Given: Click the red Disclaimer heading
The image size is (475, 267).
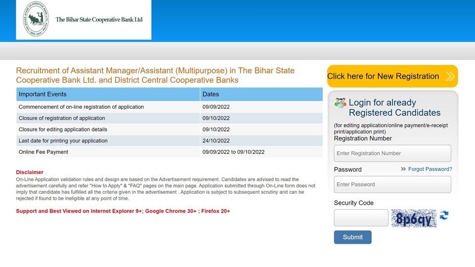Looking at the screenshot, I should point(30,172).
